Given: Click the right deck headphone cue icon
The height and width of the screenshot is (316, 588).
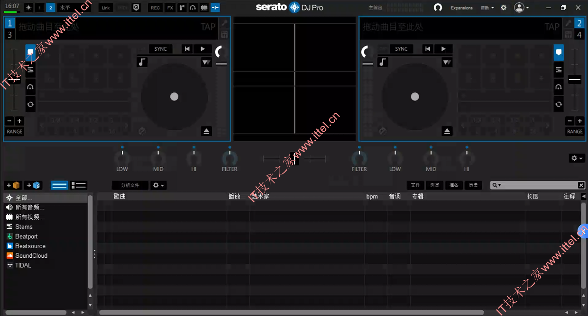Looking at the screenshot, I should coord(559,87).
